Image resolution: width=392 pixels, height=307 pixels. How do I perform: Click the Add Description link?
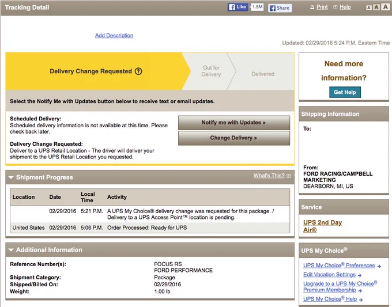[x=114, y=36]
